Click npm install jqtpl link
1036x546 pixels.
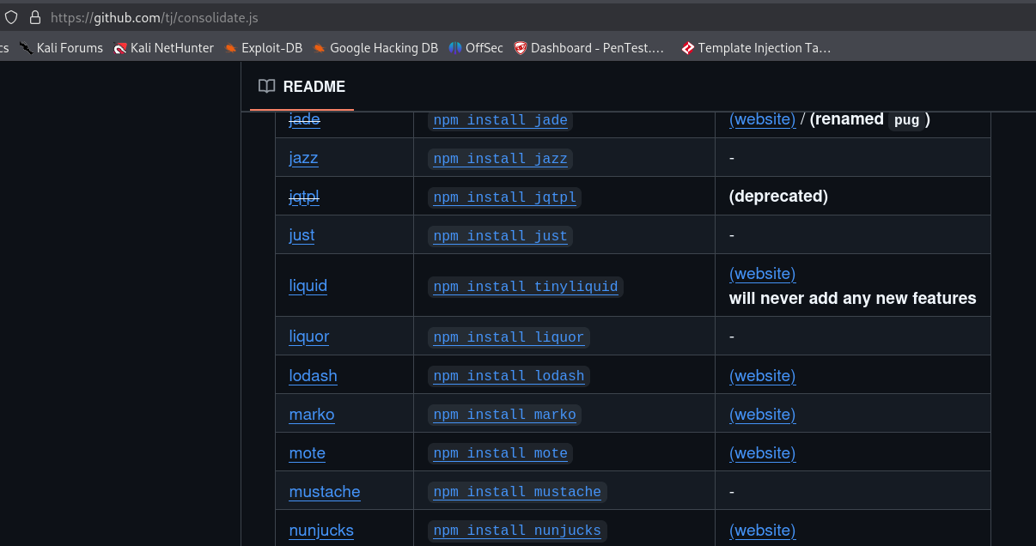(x=504, y=197)
